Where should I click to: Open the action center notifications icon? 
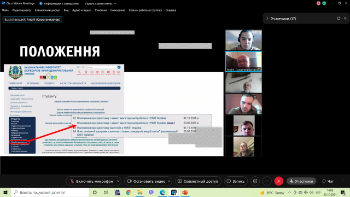343,193
